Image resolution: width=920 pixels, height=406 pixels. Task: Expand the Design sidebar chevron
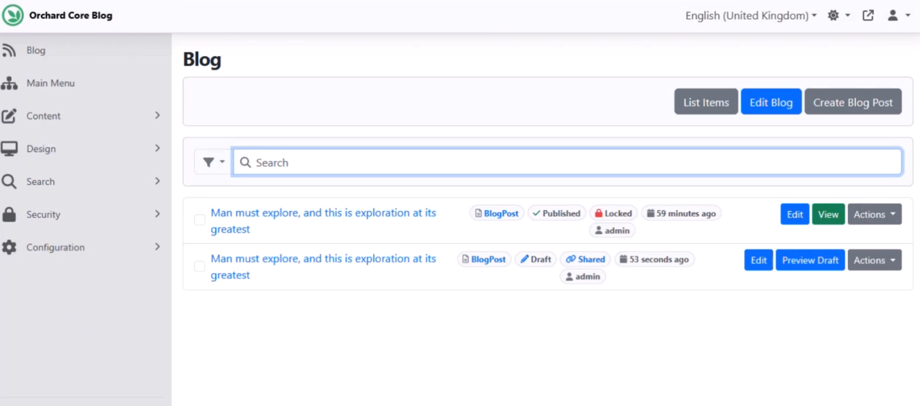point(157,148)
